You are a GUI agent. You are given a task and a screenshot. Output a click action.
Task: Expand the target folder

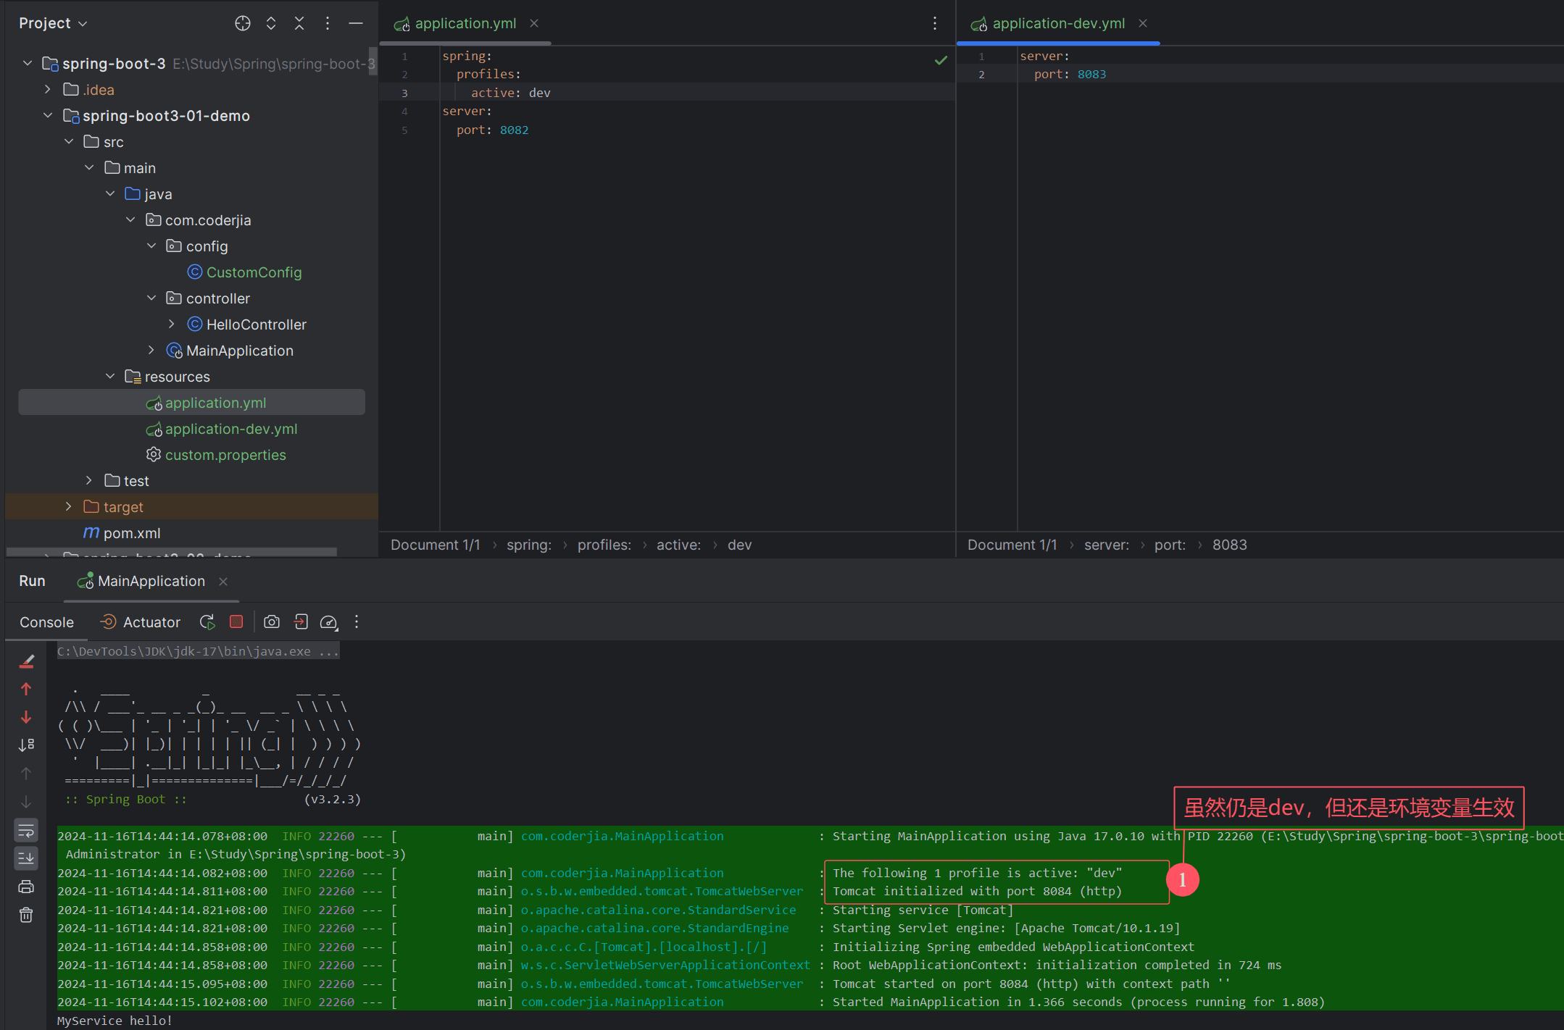[x=69, y=506]
